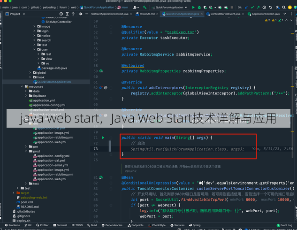297x230 pixels.
Task: Open the Profiler tool window
Action: (42, 225)
